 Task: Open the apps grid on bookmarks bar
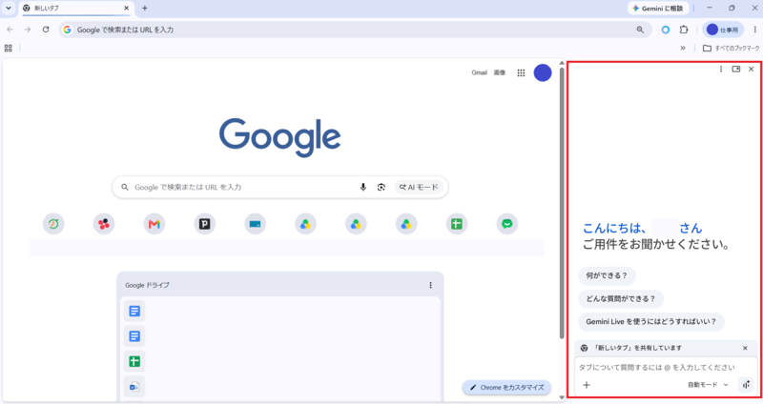click(x=9, y=49)
